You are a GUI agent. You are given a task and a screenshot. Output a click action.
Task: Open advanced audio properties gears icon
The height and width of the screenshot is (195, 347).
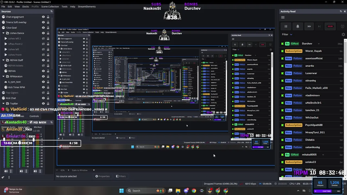tap(3, 177)
